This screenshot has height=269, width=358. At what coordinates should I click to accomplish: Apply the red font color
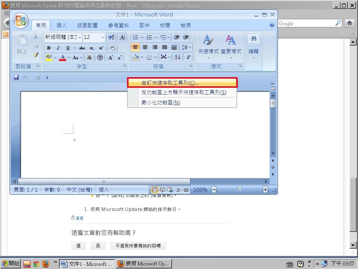(x=63, y=57)
